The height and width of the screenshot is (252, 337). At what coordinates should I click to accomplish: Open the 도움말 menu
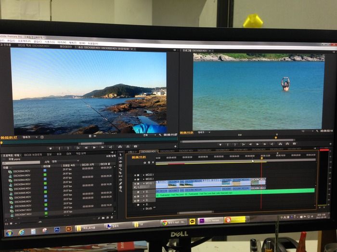[x=93, y=43]
